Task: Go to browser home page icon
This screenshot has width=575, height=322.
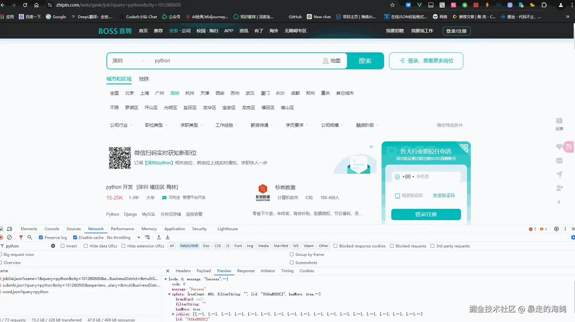Action: coord(36,5)
